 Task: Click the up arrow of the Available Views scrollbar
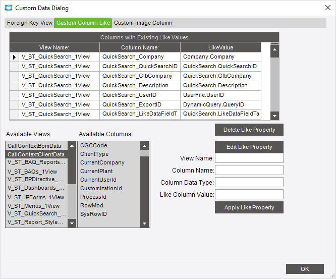[72, 146]
